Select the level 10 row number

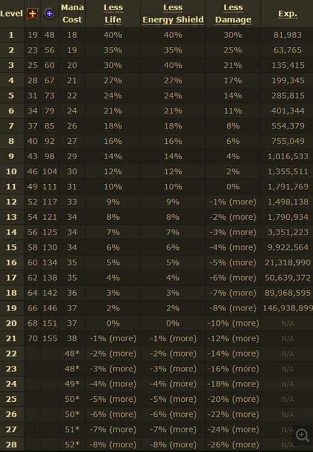[11, 172]
